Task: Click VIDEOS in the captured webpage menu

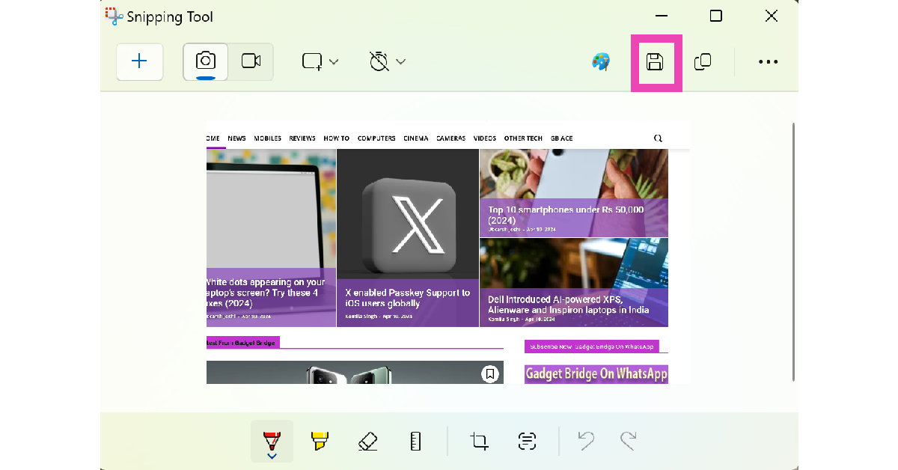Action: tap(485, 138)
